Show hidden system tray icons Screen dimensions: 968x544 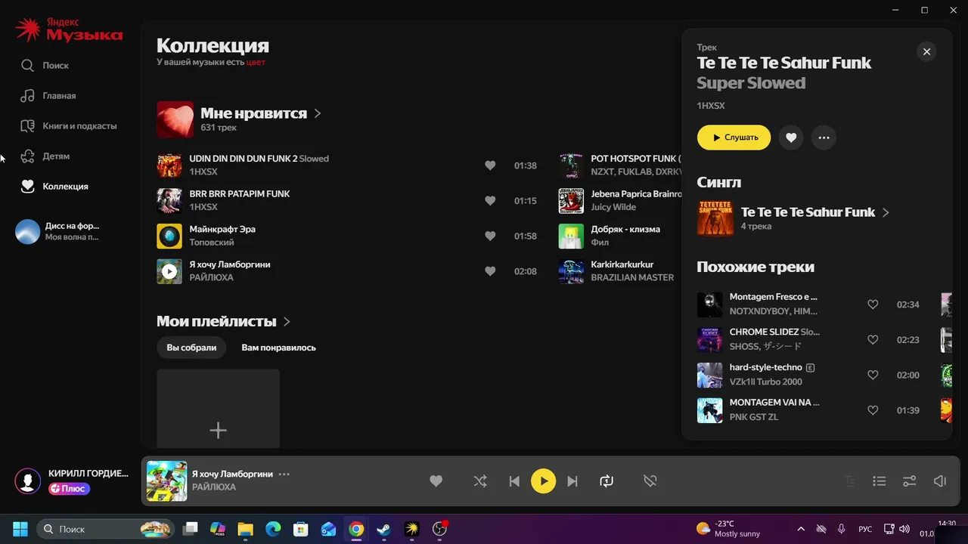(x=801, y=529)
